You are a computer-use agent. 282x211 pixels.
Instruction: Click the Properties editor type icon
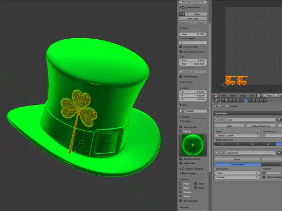tap(217, 100)
